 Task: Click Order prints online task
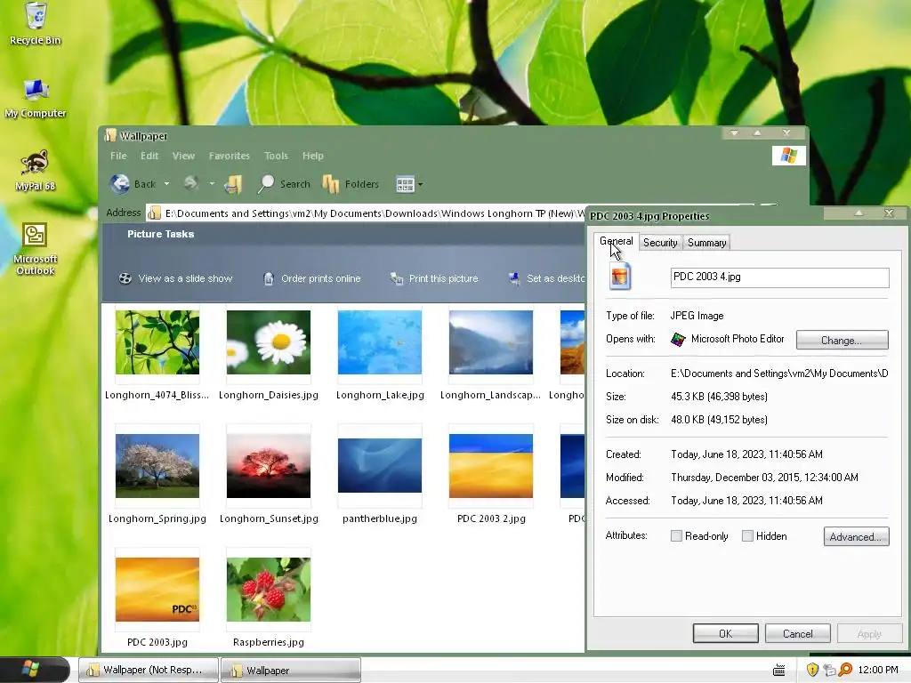311,278
